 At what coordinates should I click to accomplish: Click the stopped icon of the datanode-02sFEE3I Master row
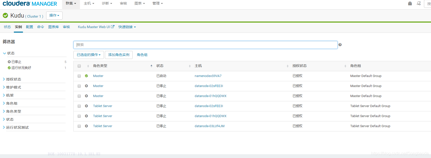click(87, 86)
